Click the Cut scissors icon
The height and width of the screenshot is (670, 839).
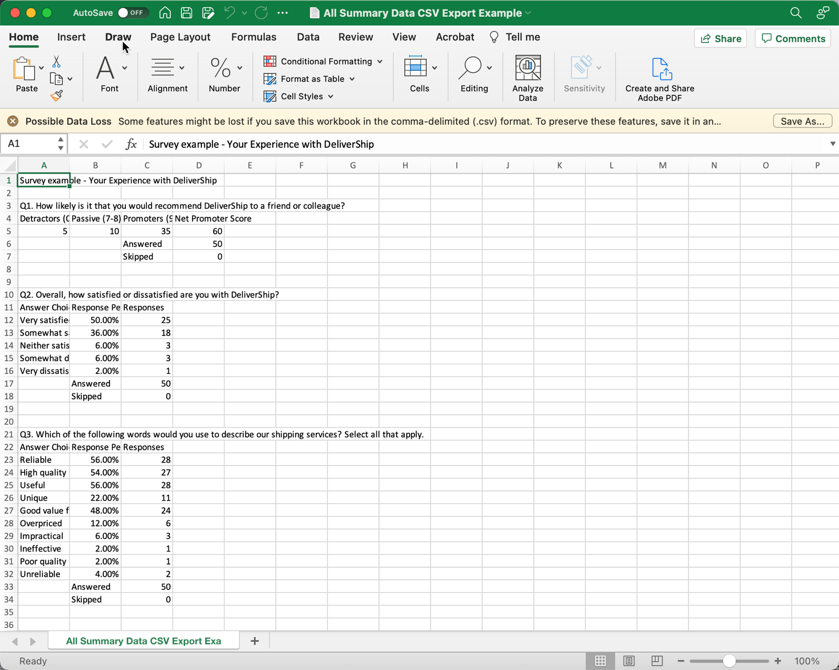coord(56,62)
